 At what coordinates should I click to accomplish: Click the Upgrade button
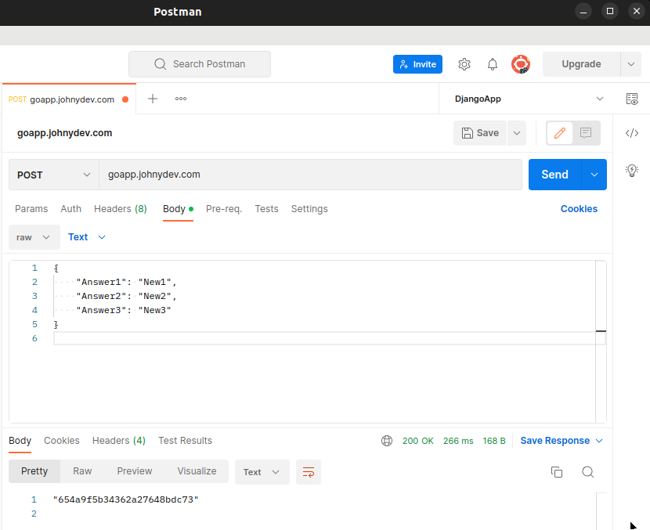click(581, 64)
